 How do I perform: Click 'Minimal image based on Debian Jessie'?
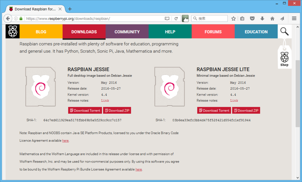pos(226,76)
